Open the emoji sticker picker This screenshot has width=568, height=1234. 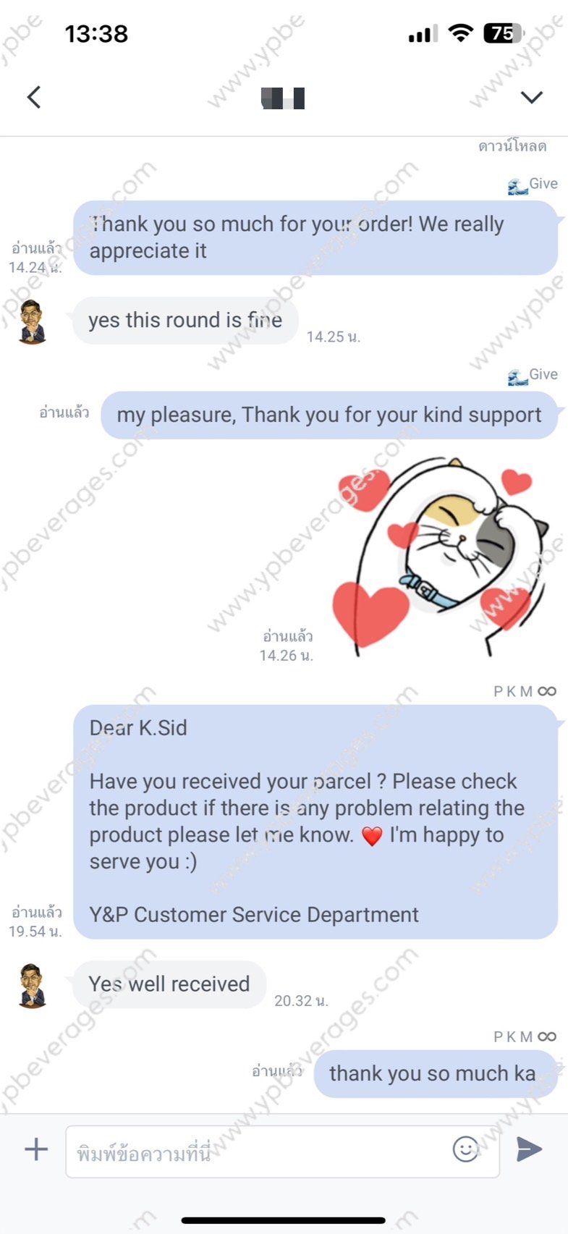(465, 1149)
